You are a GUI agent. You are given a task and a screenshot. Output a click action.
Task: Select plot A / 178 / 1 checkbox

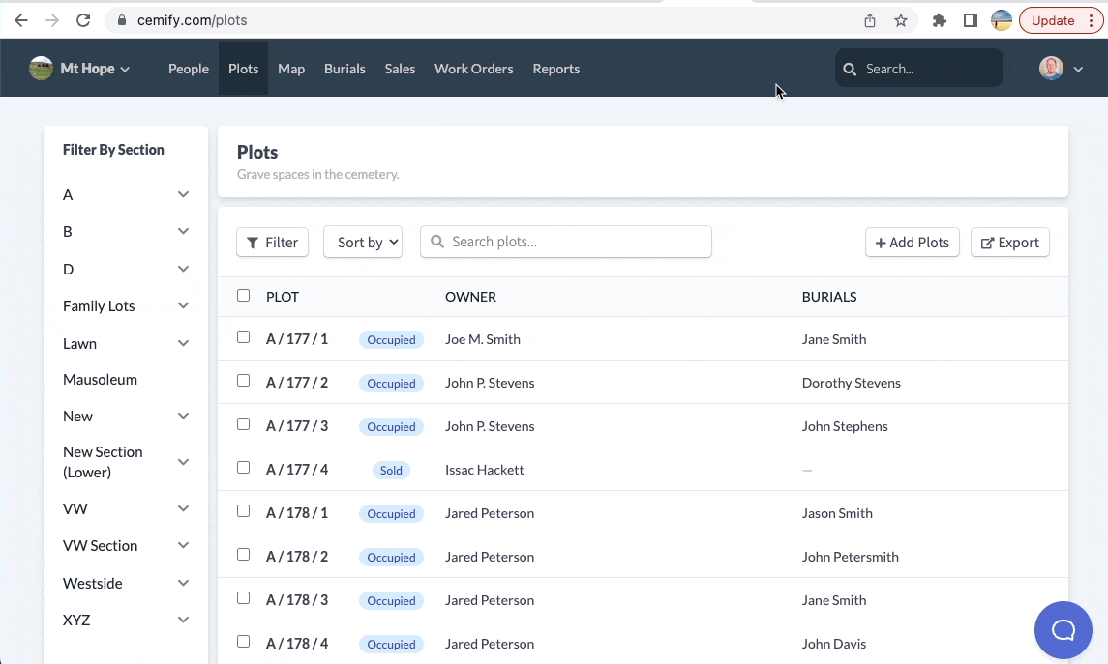(x=243, y=511)
